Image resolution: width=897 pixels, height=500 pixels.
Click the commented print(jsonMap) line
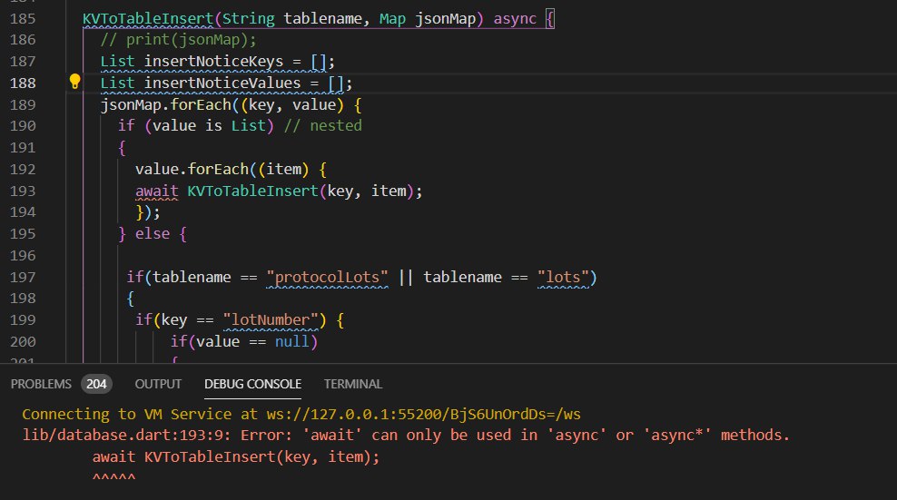click(x=179, y=40)
